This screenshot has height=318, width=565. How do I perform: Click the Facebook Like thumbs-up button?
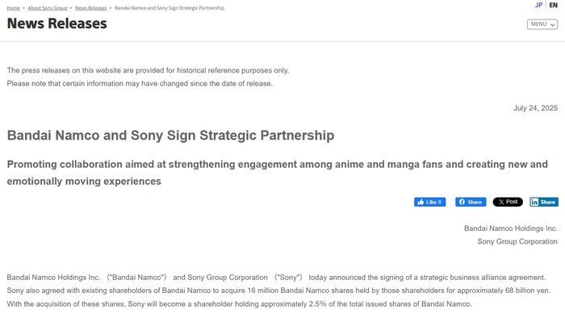(x=429, y=202)
